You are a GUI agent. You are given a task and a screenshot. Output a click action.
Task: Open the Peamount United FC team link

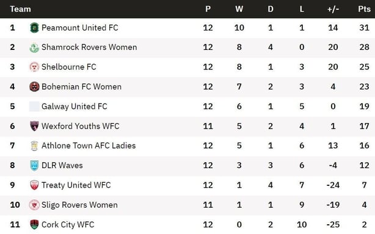(80, 27)
